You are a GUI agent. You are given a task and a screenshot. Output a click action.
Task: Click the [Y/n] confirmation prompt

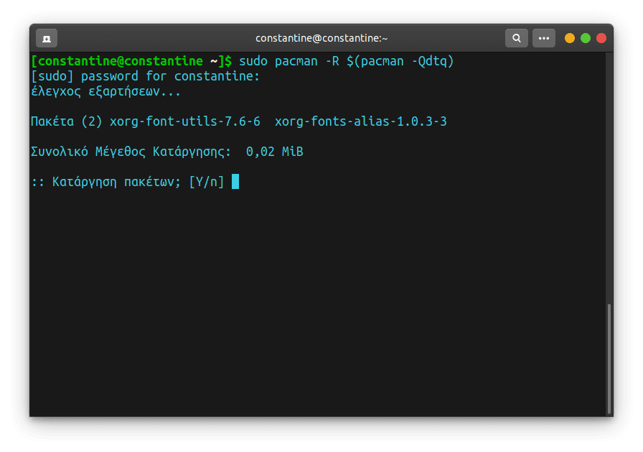pyautogui.click(x=206, y=183)
